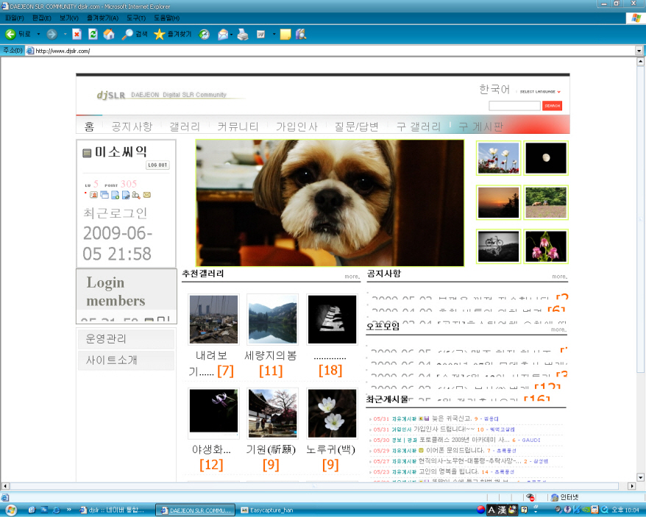Viewport: 646px width, 517px height.
Task: Click the LOG OUT button
Action: [x=157, y=165]
